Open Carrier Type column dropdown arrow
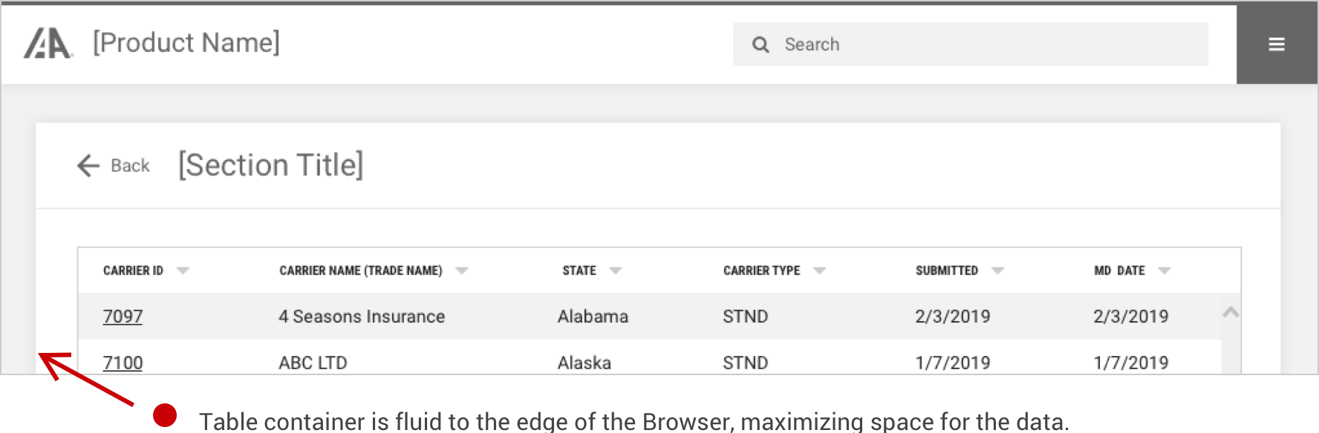This screenshot has height=433, width=1319. tap(819, 271)
